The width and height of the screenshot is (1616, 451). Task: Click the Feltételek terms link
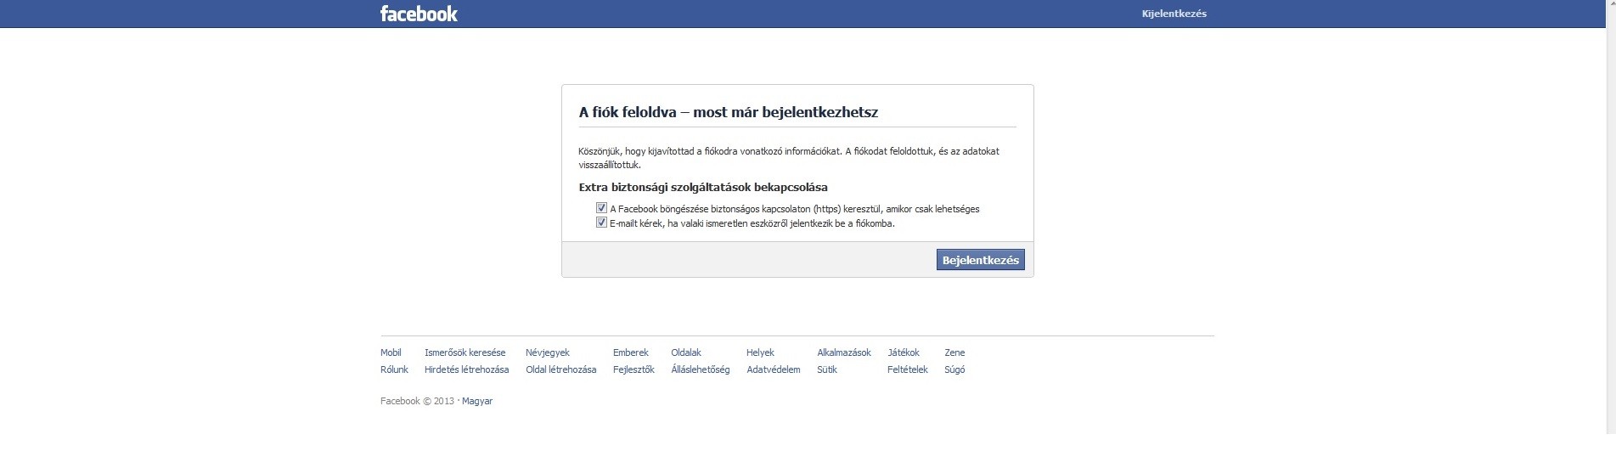(x=907, y=369)
